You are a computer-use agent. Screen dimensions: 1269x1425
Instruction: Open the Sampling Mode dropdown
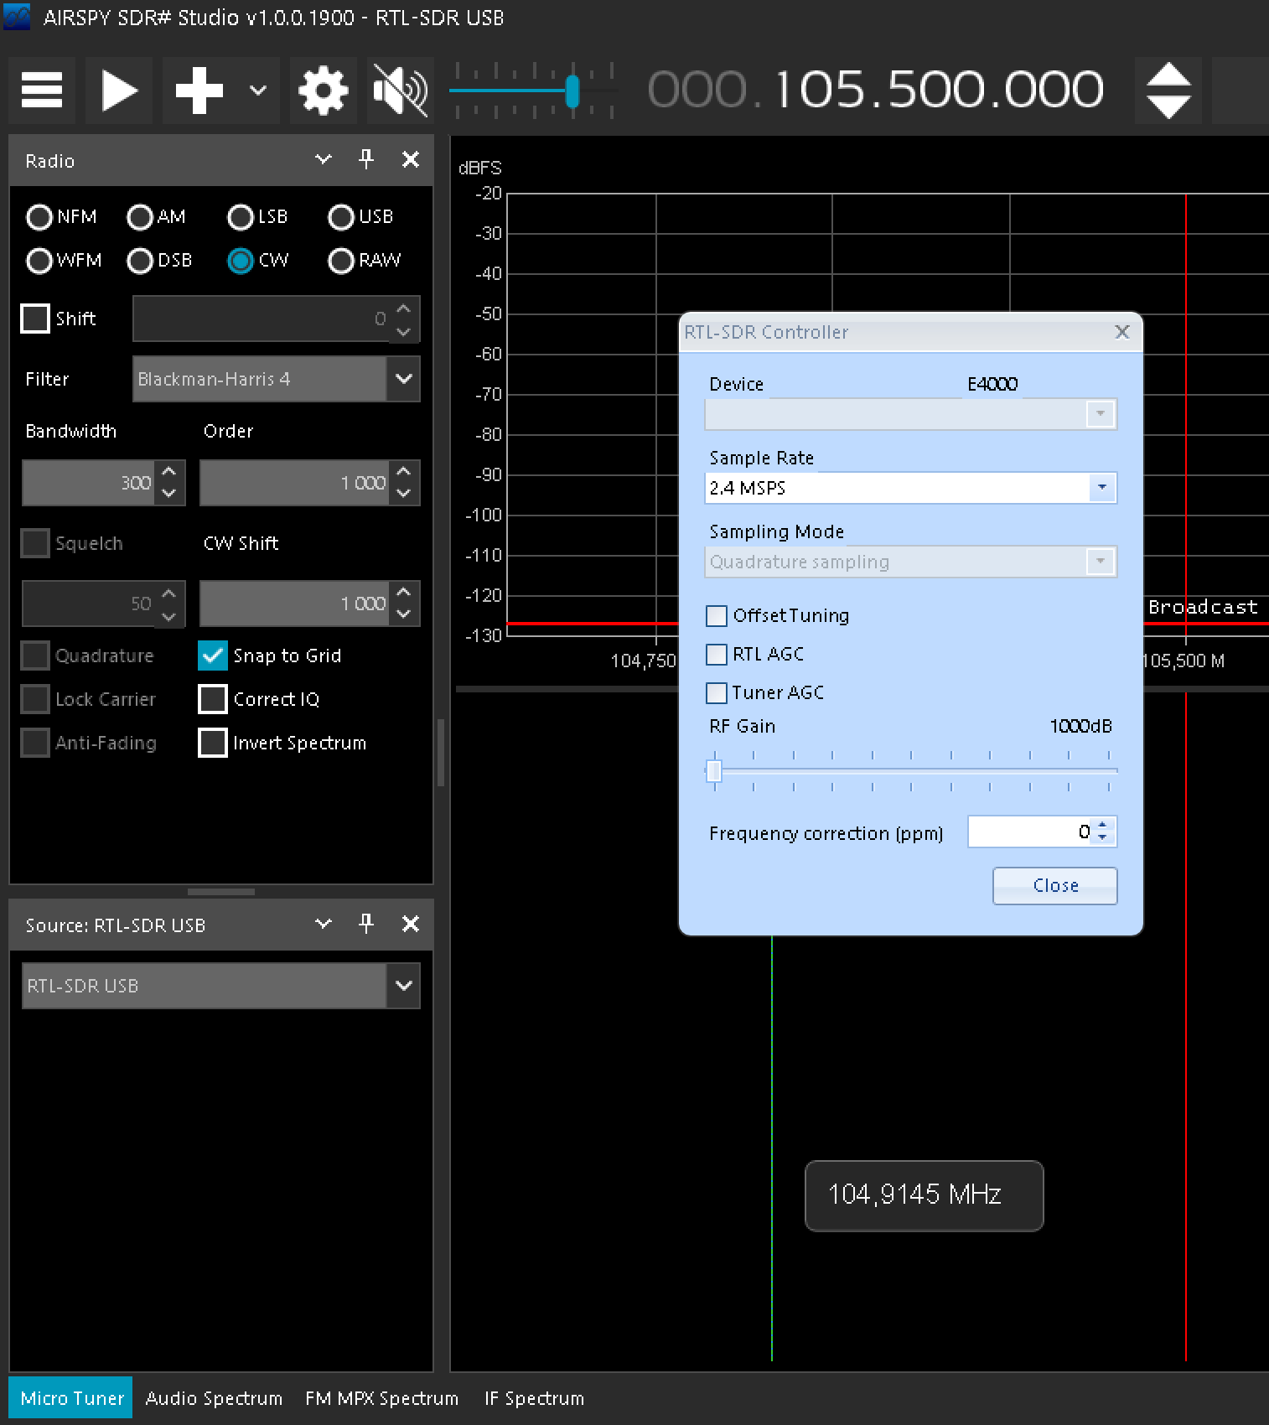(x=1101, y=562)
